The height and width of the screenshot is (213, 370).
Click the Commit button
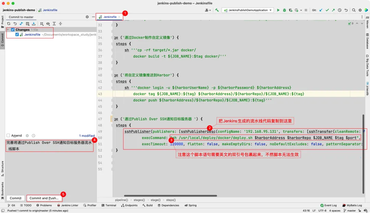click(15, 198)
